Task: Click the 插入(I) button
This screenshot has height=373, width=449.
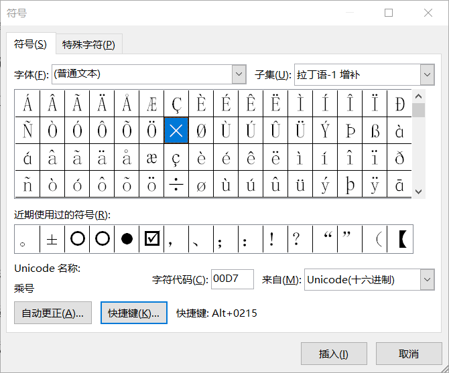Action: (334, 354)
